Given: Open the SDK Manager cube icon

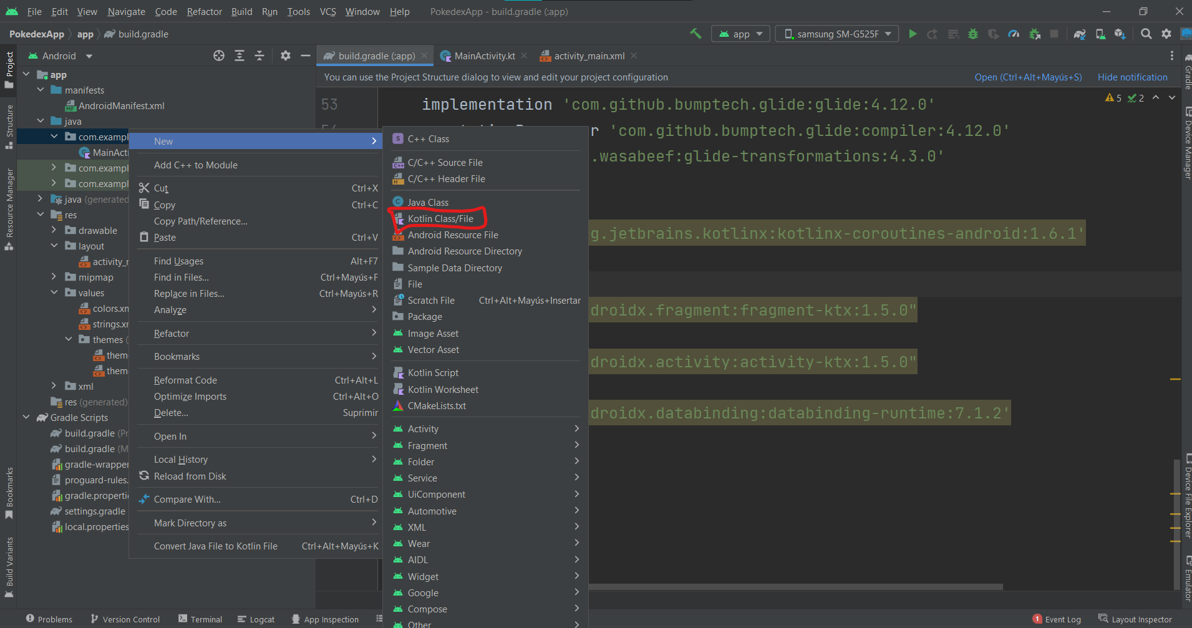Looking at the screenshot, I should [1120, 34].
